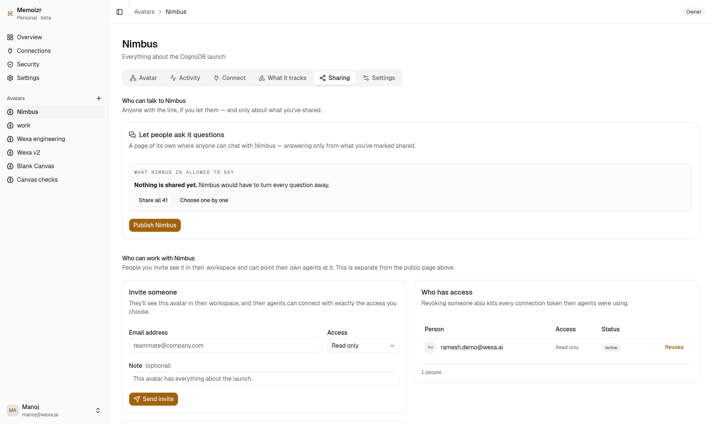Click the Nimbus breadcrumb
Viewport: 712px width, 424px height.
click(176, 12)
